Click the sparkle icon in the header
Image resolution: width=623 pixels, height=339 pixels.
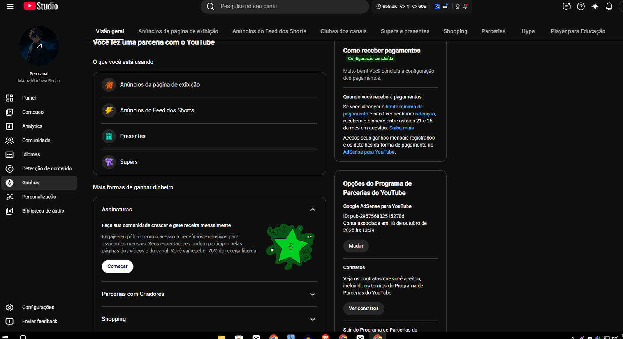(595, 6)
